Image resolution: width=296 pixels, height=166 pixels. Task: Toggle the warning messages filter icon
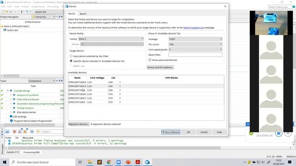[25, 131]
